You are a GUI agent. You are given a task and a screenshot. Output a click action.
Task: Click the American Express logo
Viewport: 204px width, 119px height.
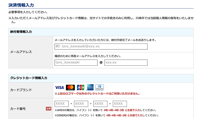(90, 87)
